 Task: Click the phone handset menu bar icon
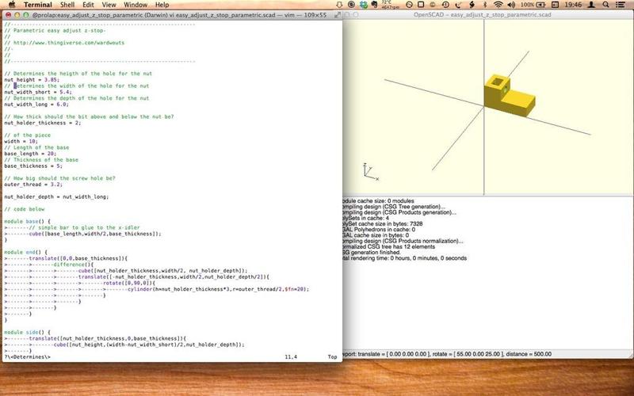point(458,5)
